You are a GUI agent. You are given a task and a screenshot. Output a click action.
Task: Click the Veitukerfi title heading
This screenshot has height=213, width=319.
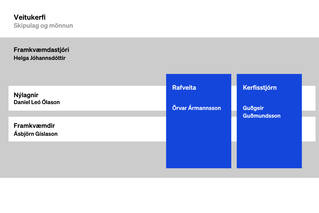(30, 17)
